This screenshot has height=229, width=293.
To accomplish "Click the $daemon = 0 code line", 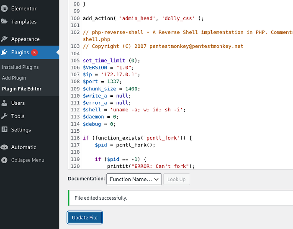I will pos(101,117).
